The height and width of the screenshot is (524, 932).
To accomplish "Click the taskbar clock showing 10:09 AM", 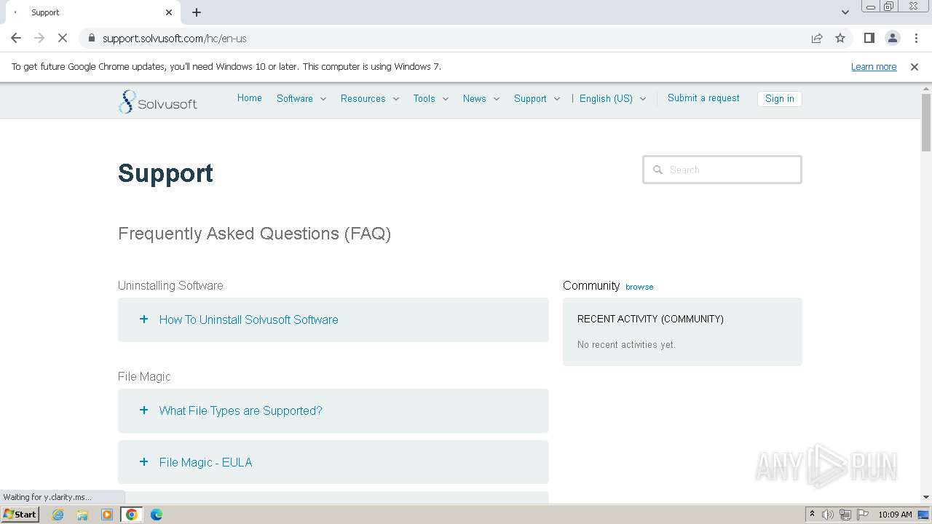I will coord(895,515).
